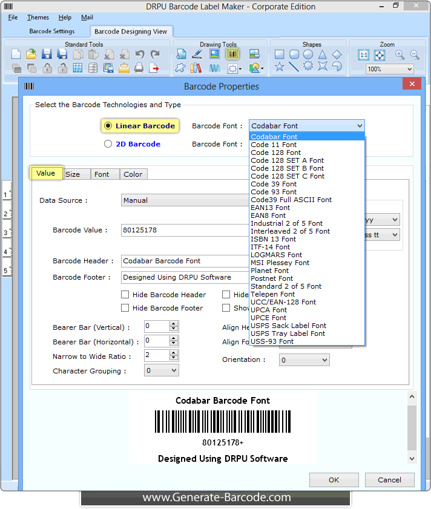
Task: Check Hide Barcode Footer checkbox
Action: [x=125, y=307]
